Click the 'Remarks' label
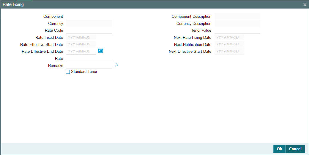This screenshot has width=309, height=155. coord(56,65)
